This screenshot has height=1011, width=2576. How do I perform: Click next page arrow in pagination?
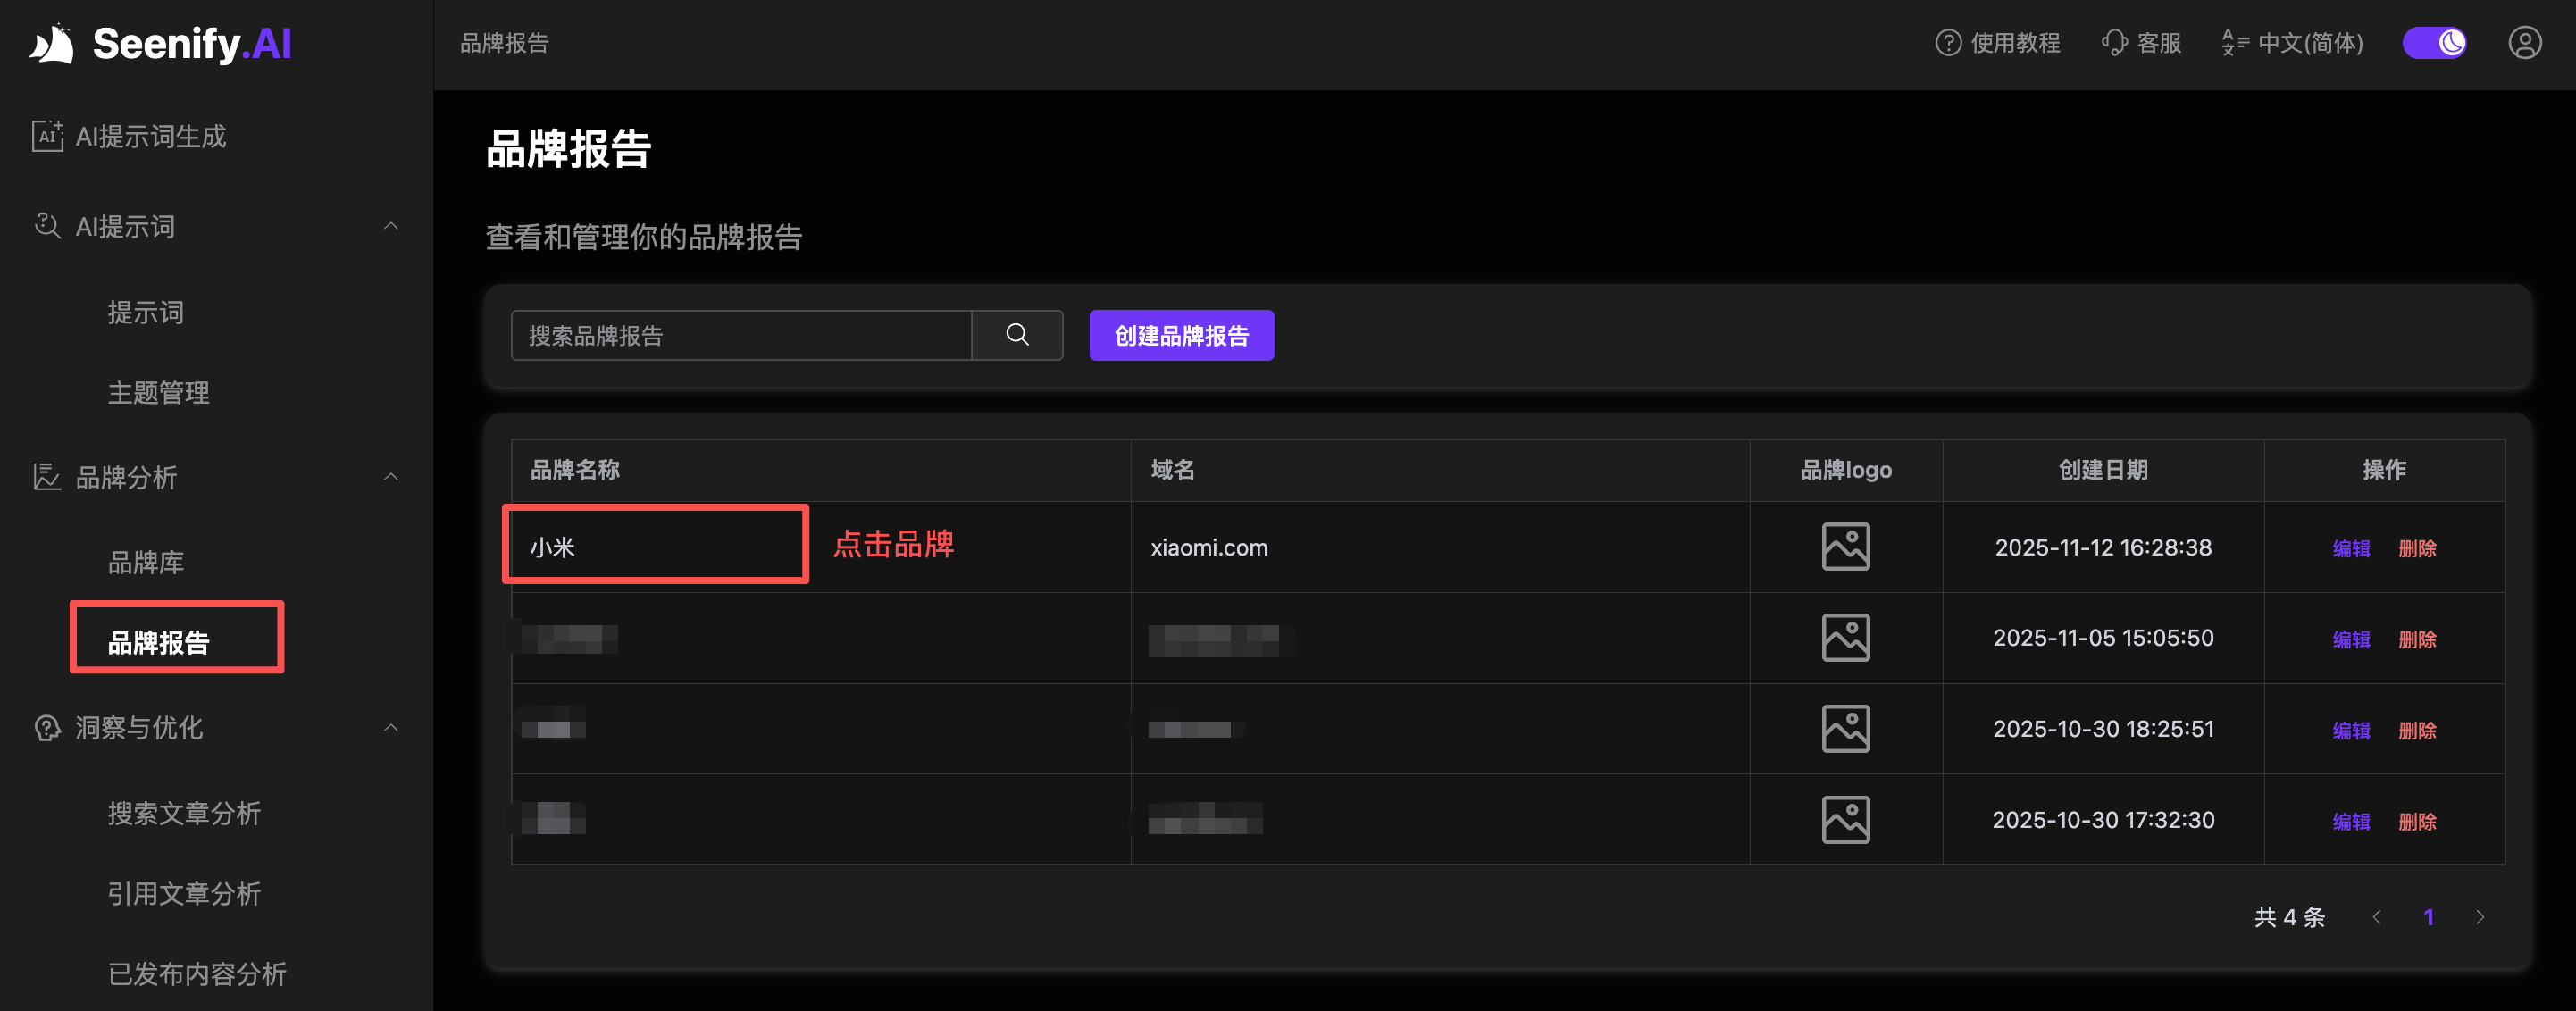pyautogui.click(x=2480, y=917)
